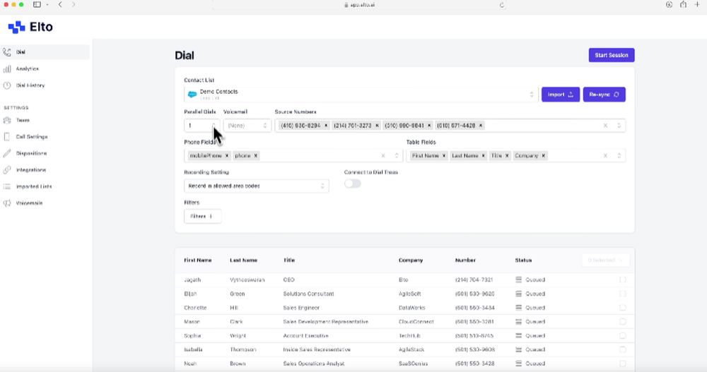This screenshot has width=707, height=372.
Task: Open the Recording Setting dropdown
Action: pyautogui.click(x=256, y=186)
